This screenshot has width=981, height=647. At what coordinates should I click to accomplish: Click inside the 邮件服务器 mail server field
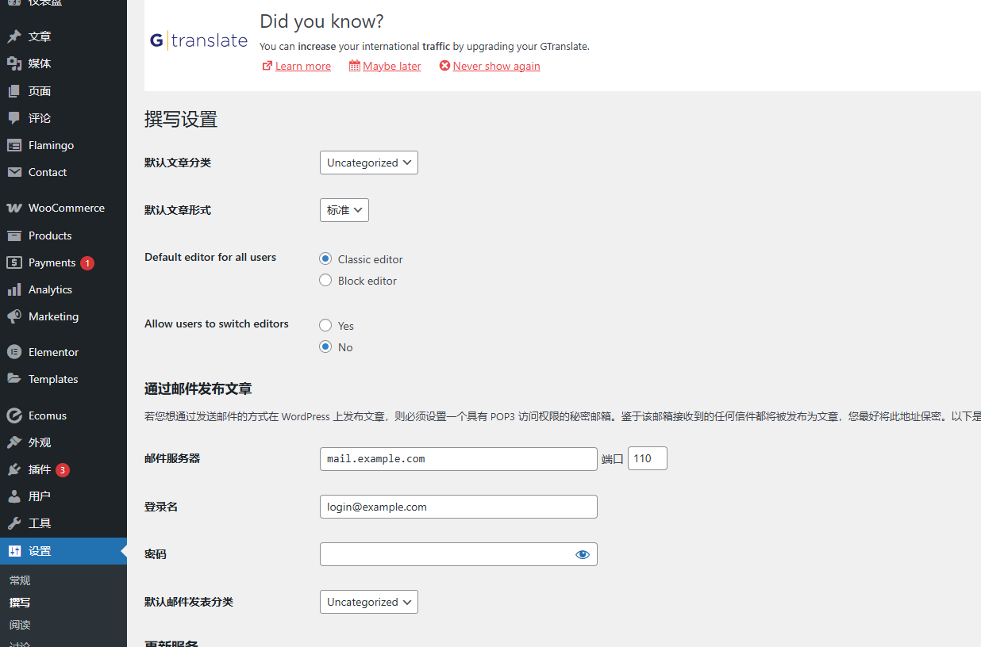pos(458,458)
